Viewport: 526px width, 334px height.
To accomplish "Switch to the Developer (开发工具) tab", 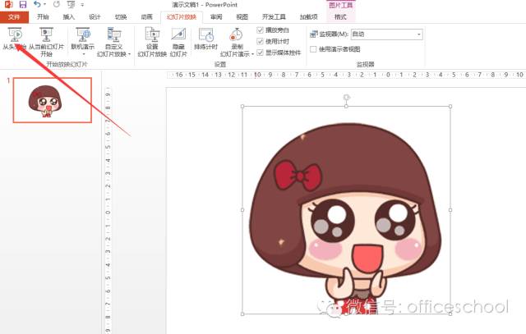I will 274,17.
